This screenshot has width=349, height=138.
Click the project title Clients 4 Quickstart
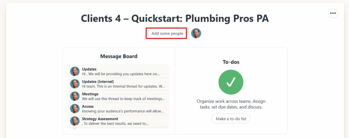click(x=174, y=18)
